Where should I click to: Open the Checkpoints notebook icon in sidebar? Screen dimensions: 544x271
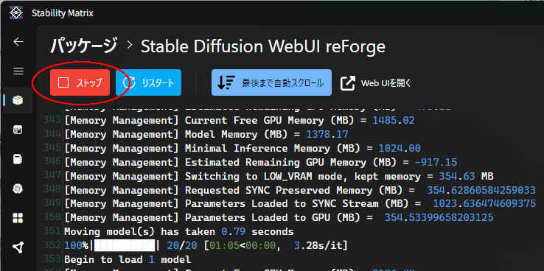coord(18,159)
